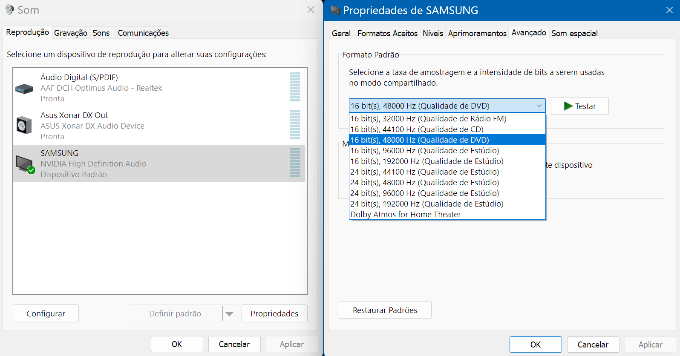Select Áudio Digital (S/PDIF) device name

click(79, 77)
